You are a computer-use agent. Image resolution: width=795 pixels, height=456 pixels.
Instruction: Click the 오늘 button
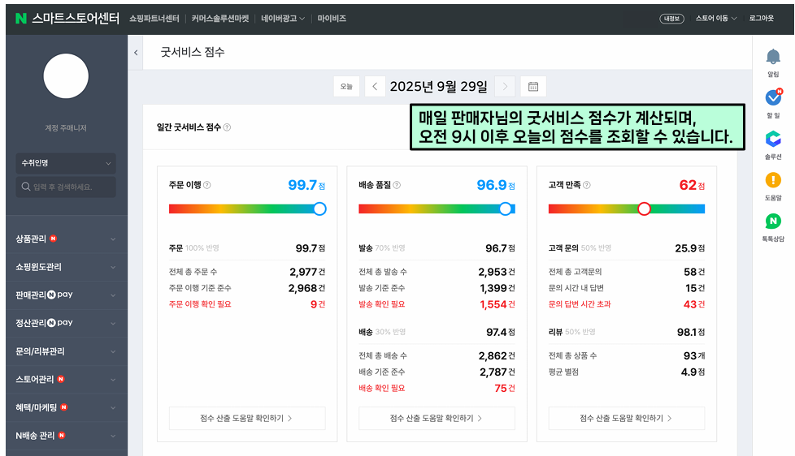pos(346,87)
